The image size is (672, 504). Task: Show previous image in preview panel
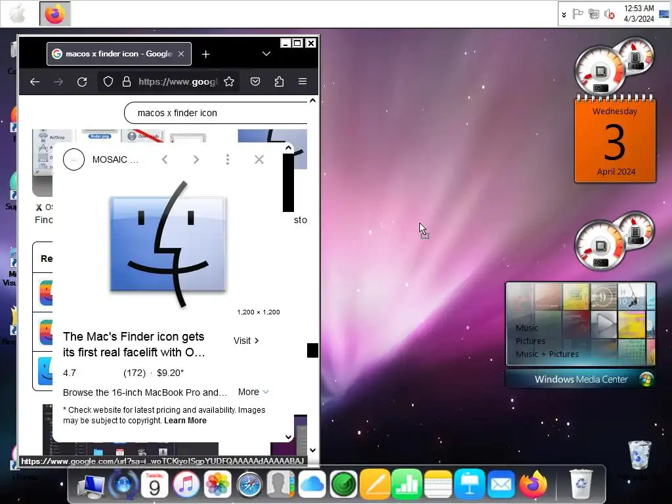point(165,159)
